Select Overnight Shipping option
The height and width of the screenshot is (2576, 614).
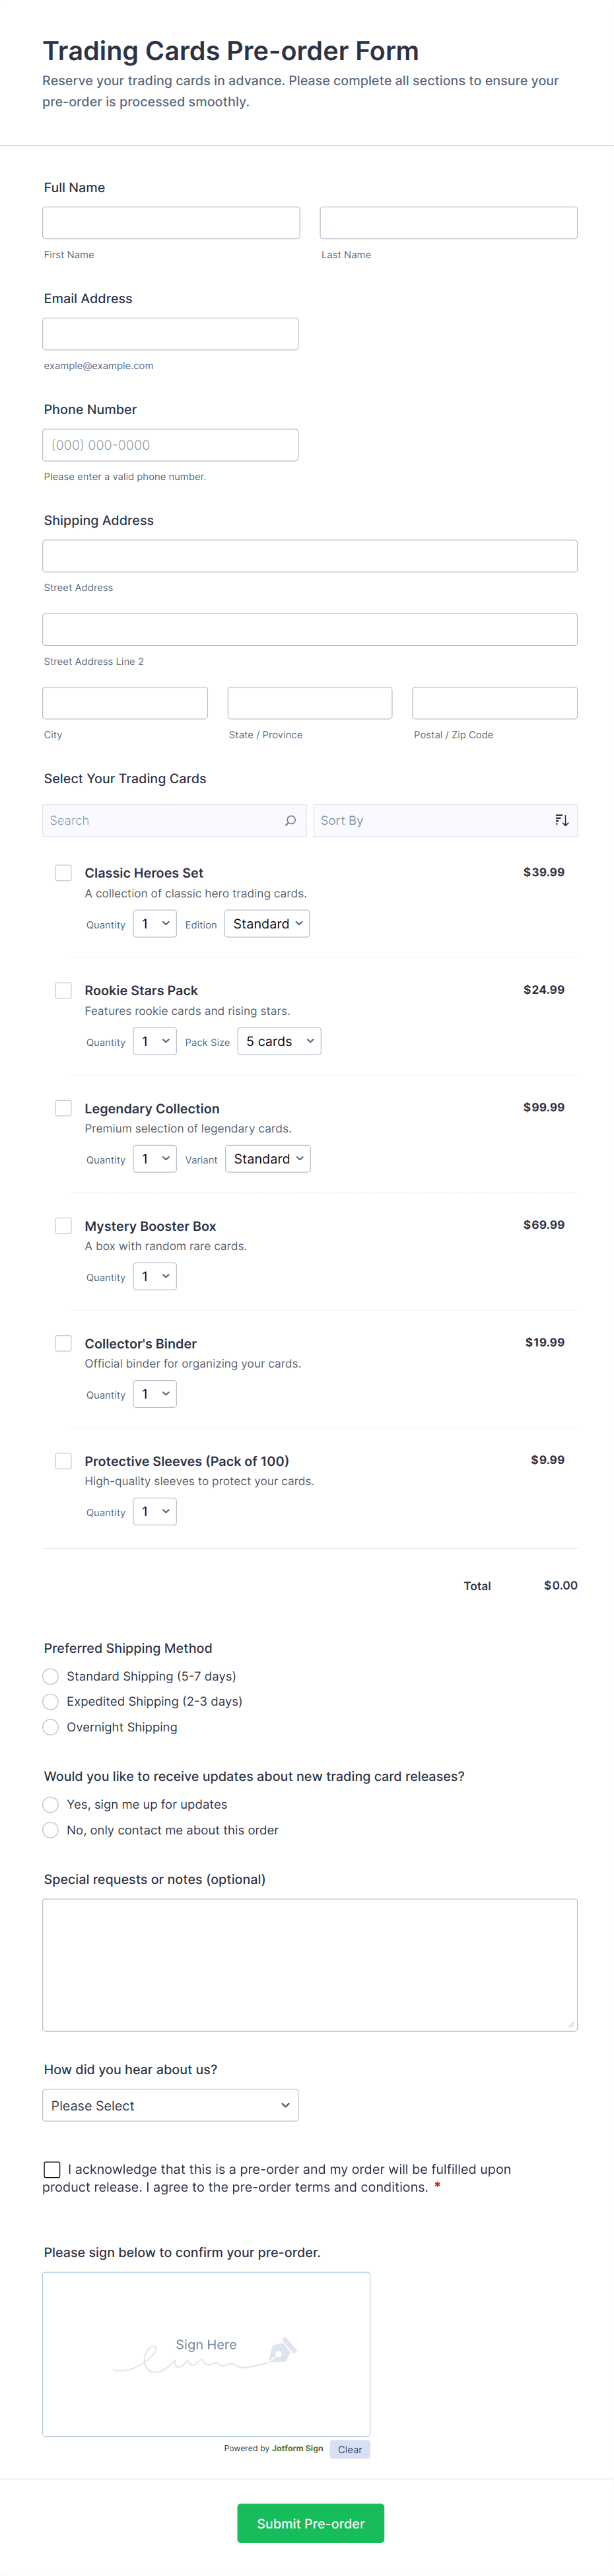coord(51,1727)
